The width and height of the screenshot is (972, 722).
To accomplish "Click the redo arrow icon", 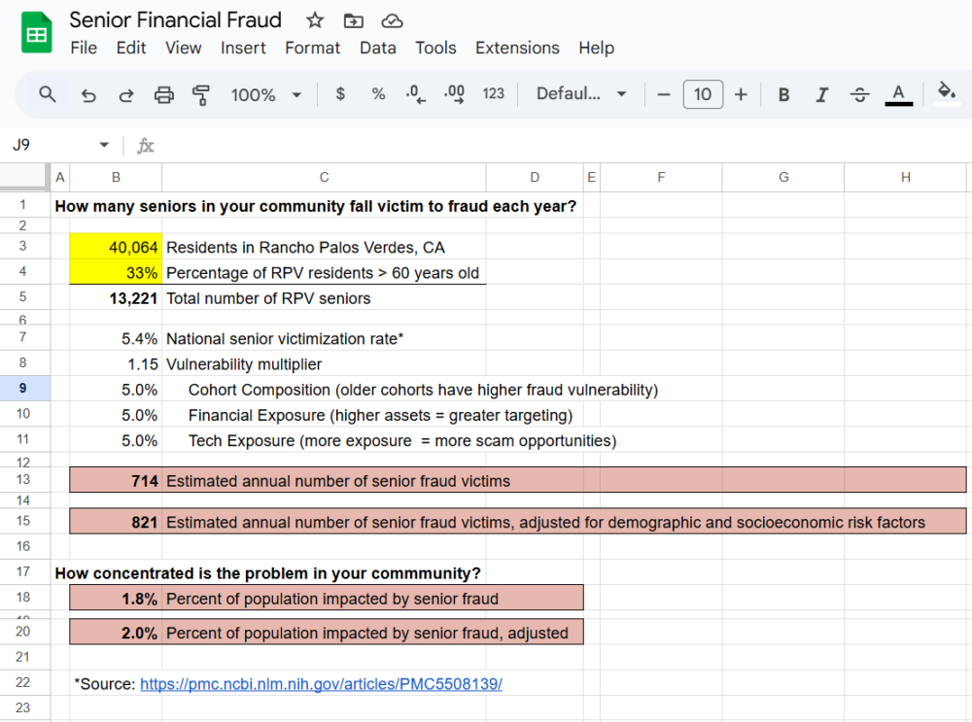I will [x=126, y=94].
